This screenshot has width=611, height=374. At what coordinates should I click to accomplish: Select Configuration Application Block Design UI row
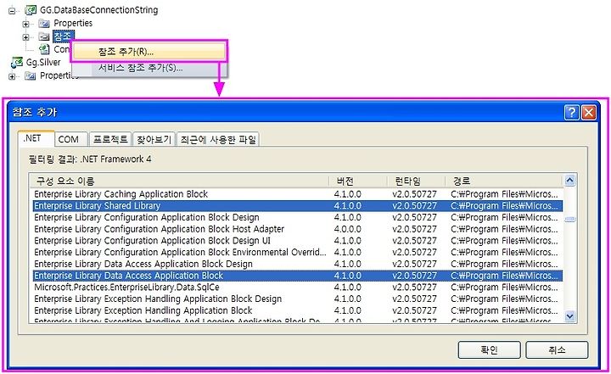pyautogui.click(x=297, y=241)
